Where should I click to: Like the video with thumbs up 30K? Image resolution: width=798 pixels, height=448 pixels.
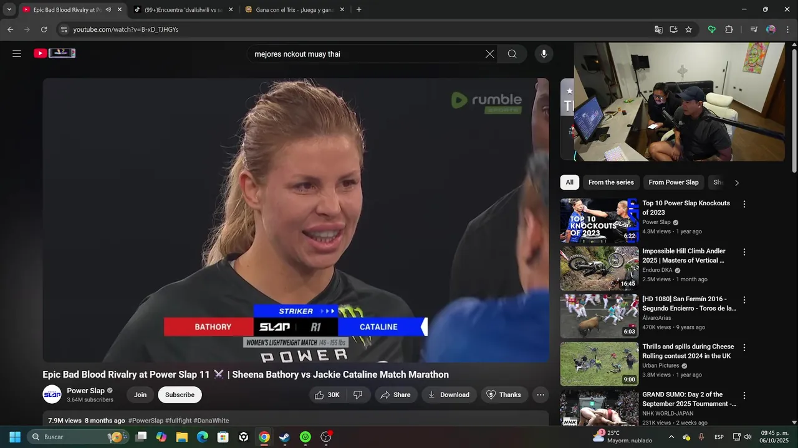[x=327, y=394]
